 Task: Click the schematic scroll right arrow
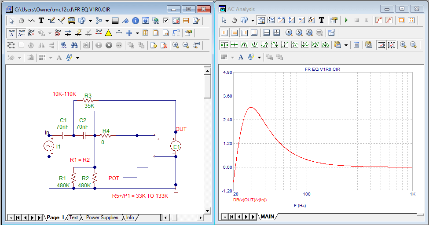(x=201, y=218)
